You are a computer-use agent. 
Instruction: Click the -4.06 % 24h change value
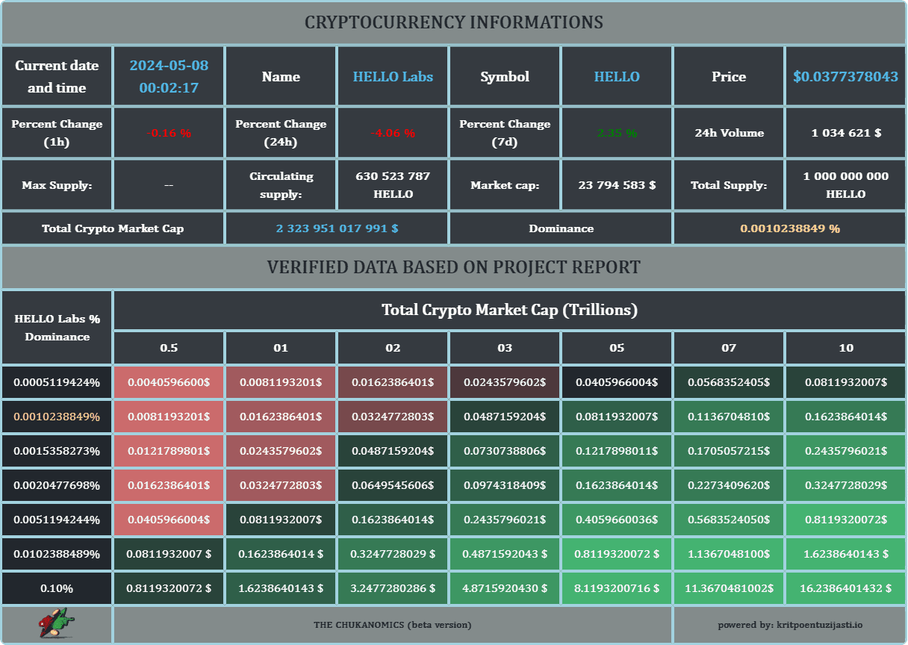click(393, 133)
